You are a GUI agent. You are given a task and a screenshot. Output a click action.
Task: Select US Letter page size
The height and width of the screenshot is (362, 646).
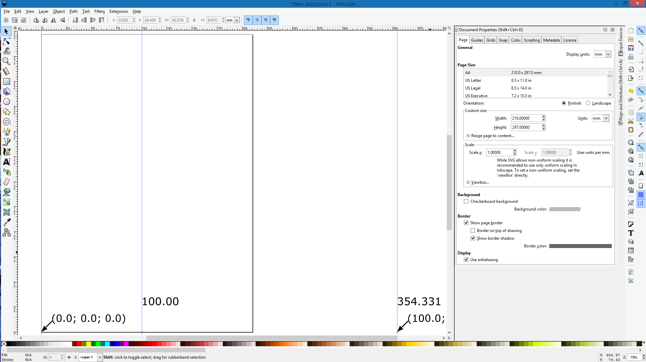[x=536, y=80]
